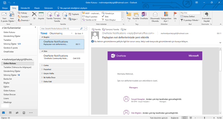Click Yanıtla in the reading pane
This screenshot has height=119, width=223.
tap(96, 29)
